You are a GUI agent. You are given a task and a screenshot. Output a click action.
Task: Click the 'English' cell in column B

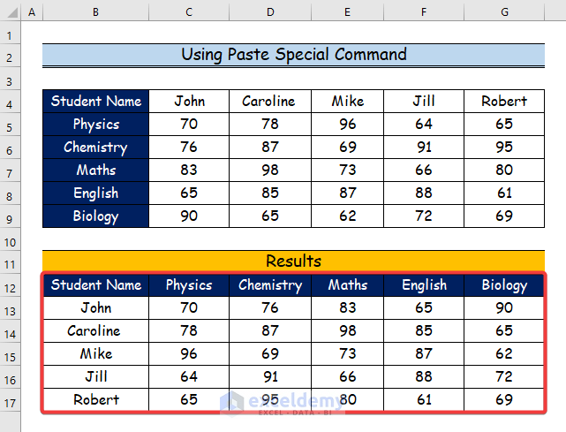click(x=95, y=193)
